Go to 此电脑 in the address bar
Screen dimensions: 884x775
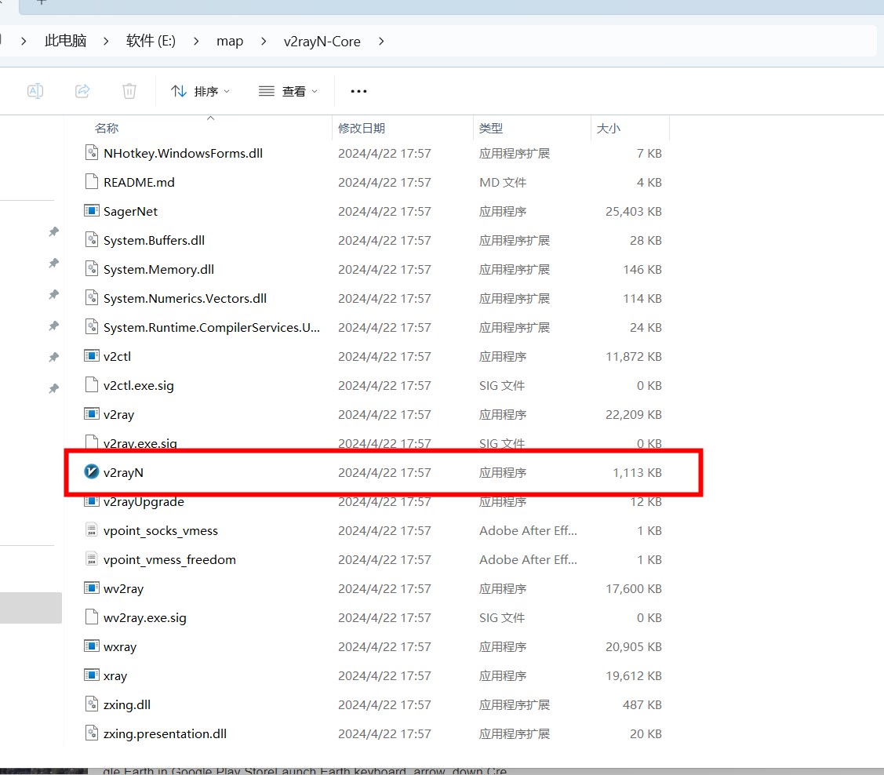point(65,41)
